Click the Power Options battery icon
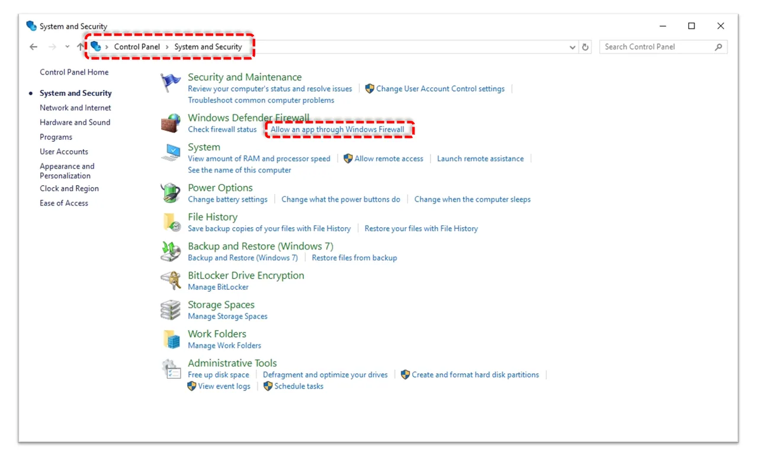 pyautogui.click(x=171, y=193)
